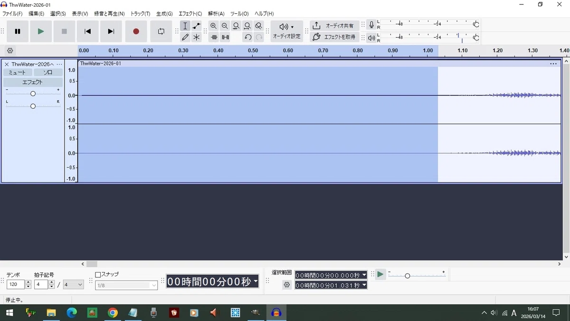Open the time display format dropdown
Image resolution: width=570 pixels, height=321 pixels.
[256, 282]
